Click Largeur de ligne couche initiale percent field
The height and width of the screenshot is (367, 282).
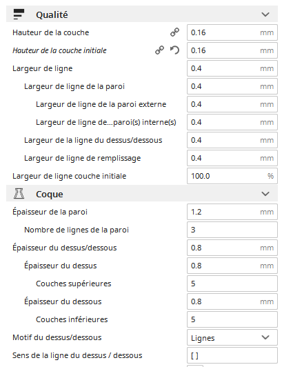[x=232, y=176]
